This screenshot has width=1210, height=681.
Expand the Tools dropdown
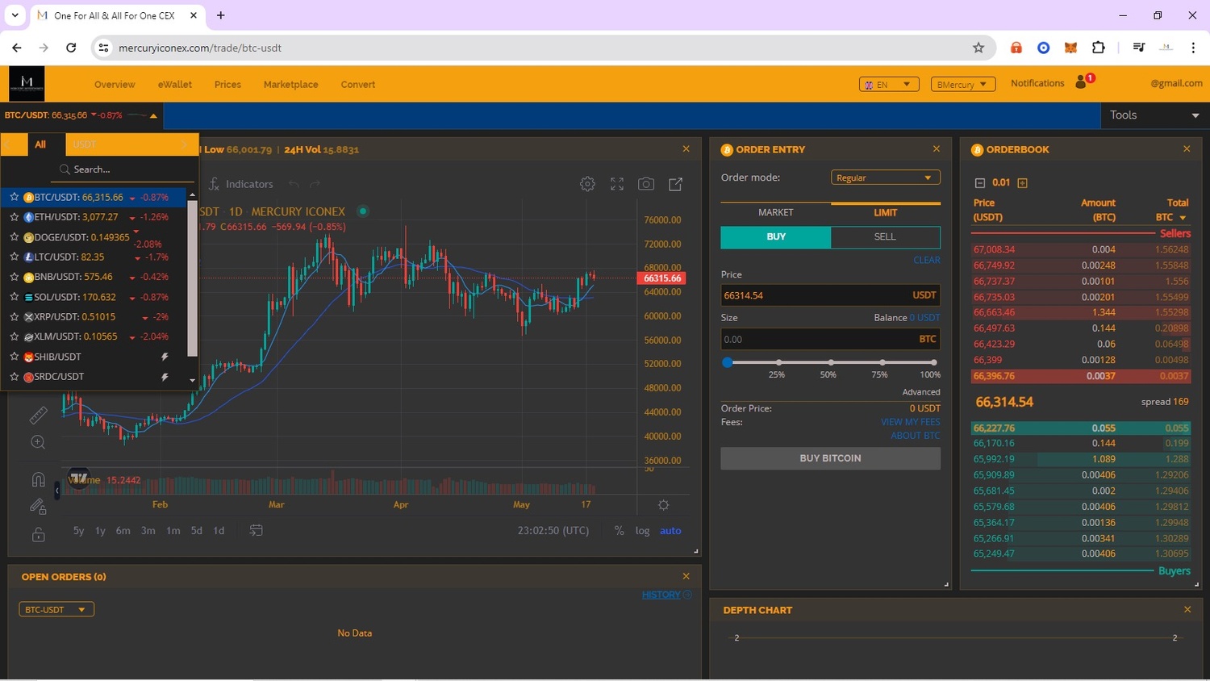click(x=1154, y=115)
